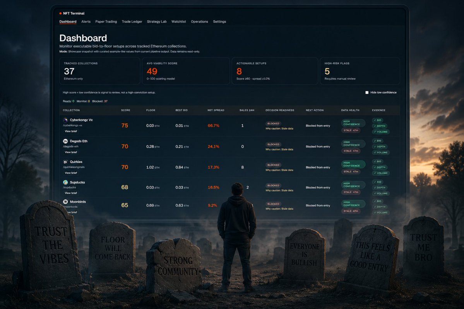464x309 pixels.
Task: Click the Supducks collection avatar
Action: [x=65, y=182]
